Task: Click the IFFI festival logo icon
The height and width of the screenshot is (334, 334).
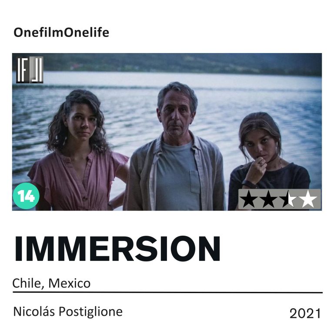Action: click(30, 70)
